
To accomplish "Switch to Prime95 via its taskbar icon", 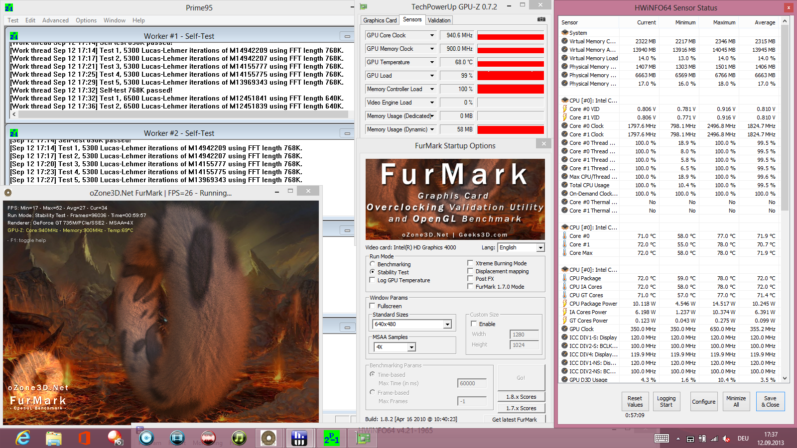I will coord(331,438).
